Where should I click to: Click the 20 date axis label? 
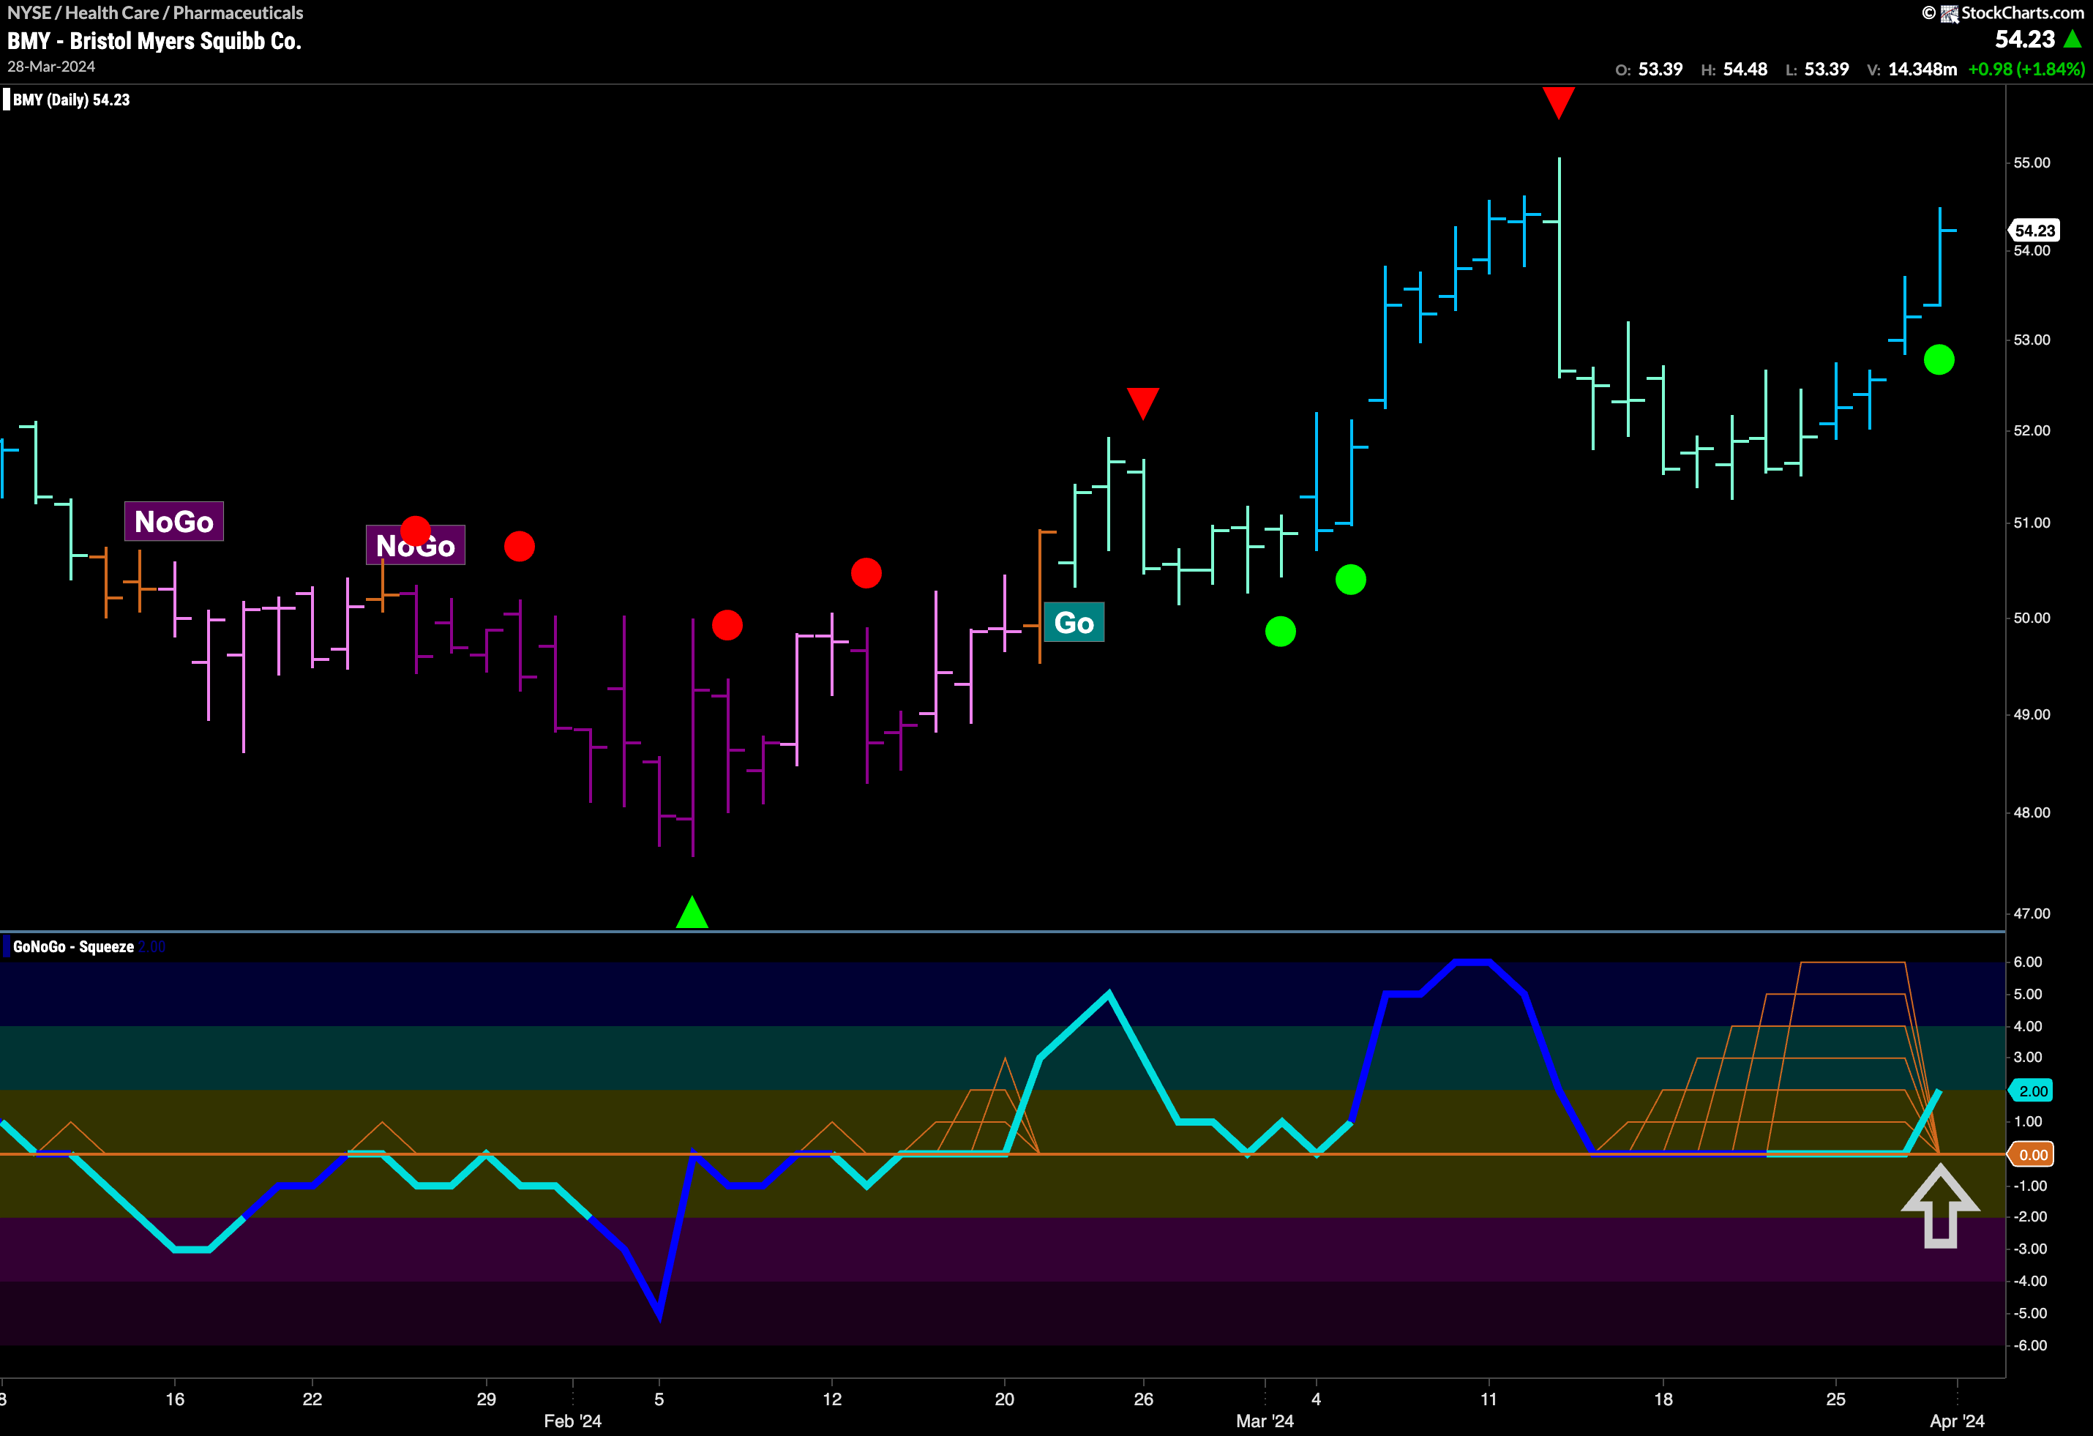(1004, 1399)
